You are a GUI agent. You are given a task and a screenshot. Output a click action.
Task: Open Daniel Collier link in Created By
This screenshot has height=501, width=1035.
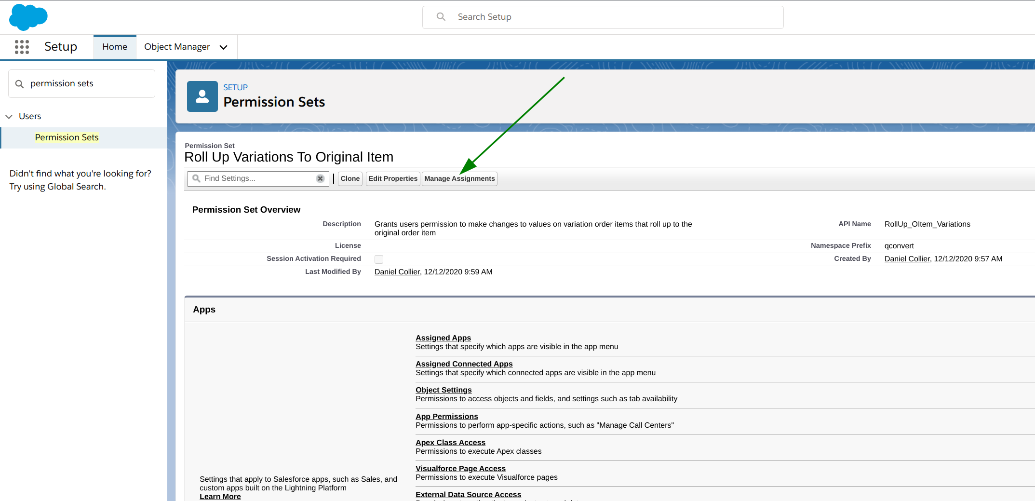[907, 259]
